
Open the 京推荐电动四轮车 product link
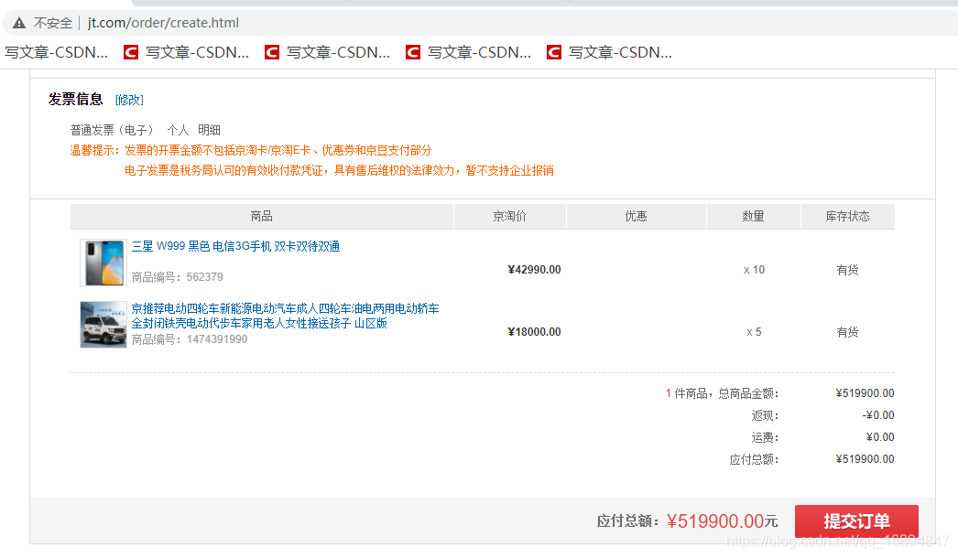pyautogui.click(x=285, y=316)
